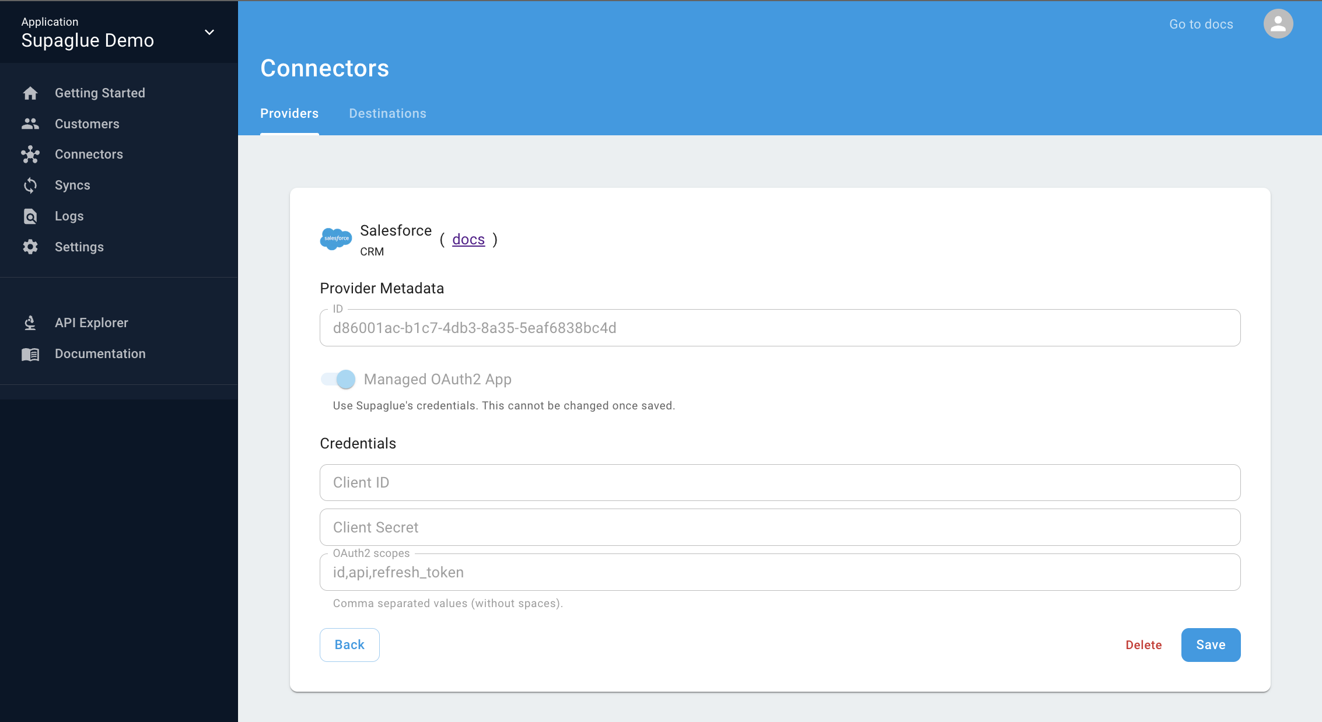Toggle the Managed OAuth2 App switch
Screen dimensions: 1322x722
tap(338, 380)
